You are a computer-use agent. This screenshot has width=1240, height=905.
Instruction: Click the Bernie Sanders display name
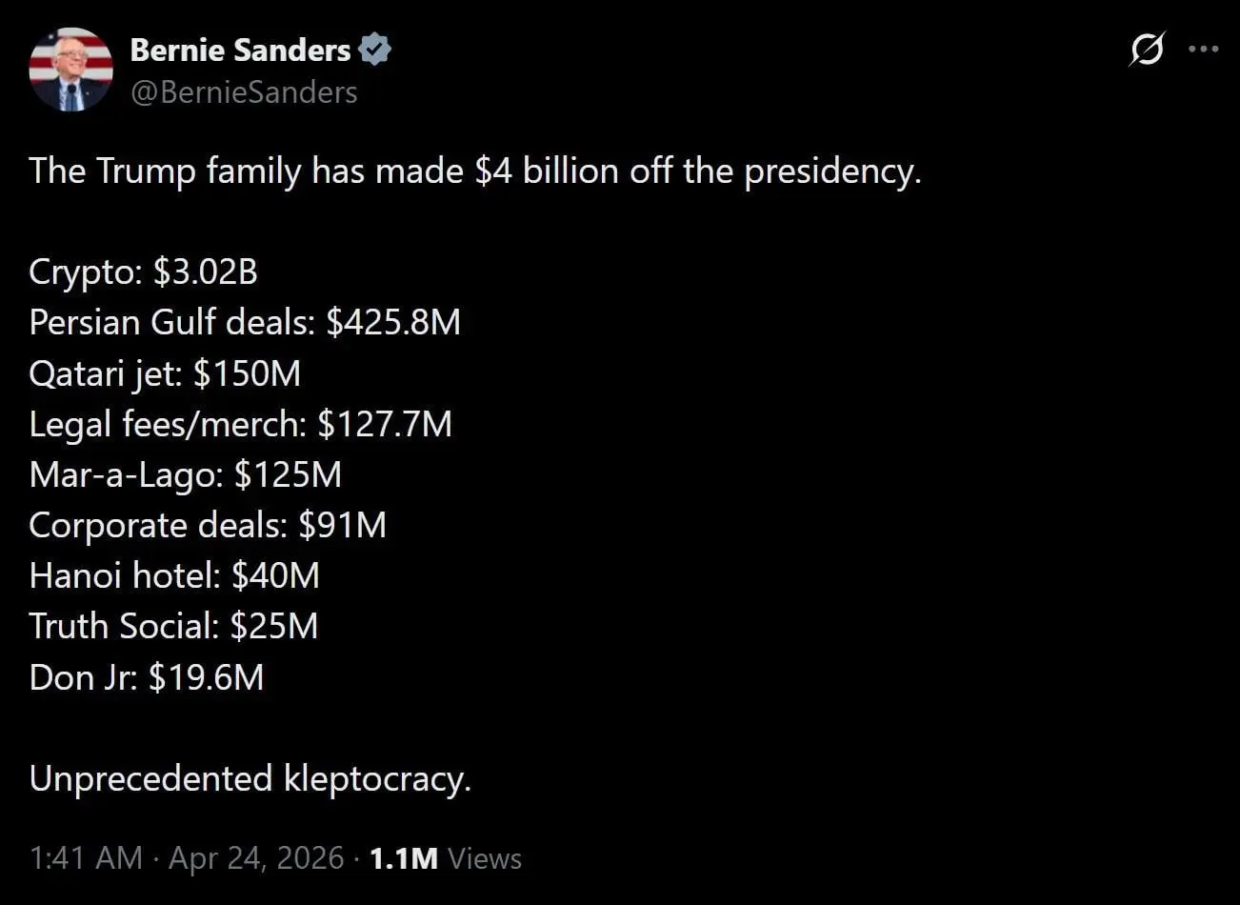tap(240, 50)
